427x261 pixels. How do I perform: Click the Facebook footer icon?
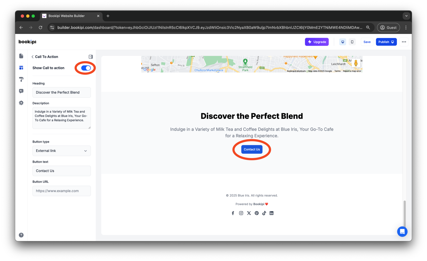pyautogui.click(x=233, y=213)
